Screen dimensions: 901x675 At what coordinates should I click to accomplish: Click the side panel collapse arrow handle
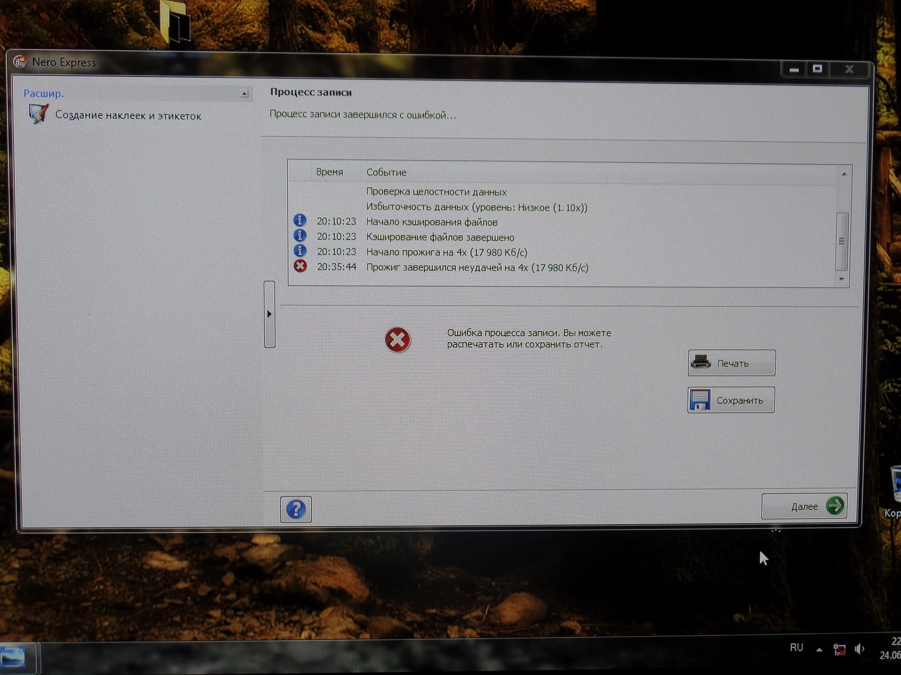(269, 314)
